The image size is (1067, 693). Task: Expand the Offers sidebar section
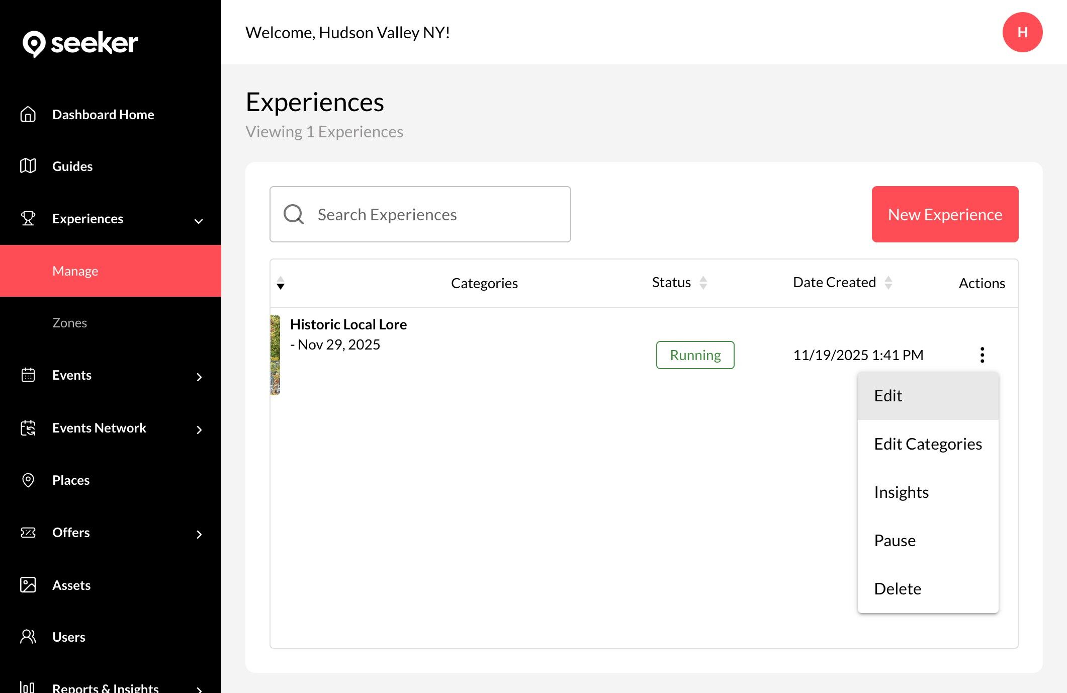tap(199, 534)
